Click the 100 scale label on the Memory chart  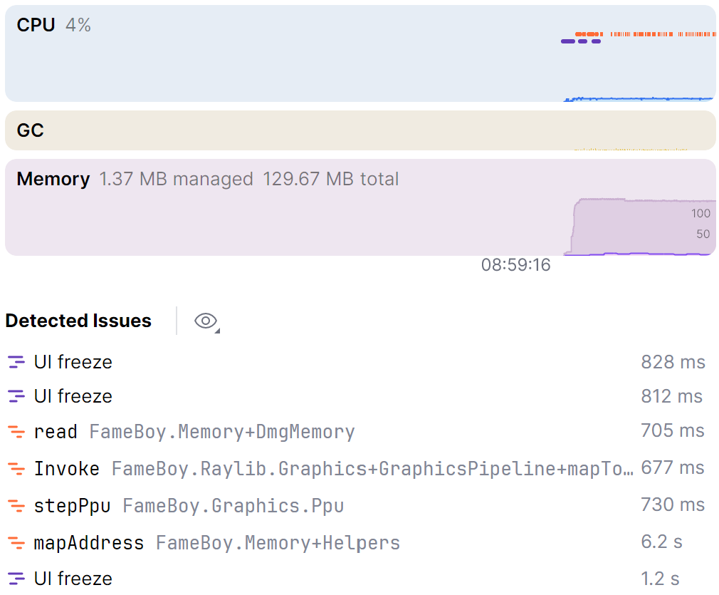tap(700, 213)
